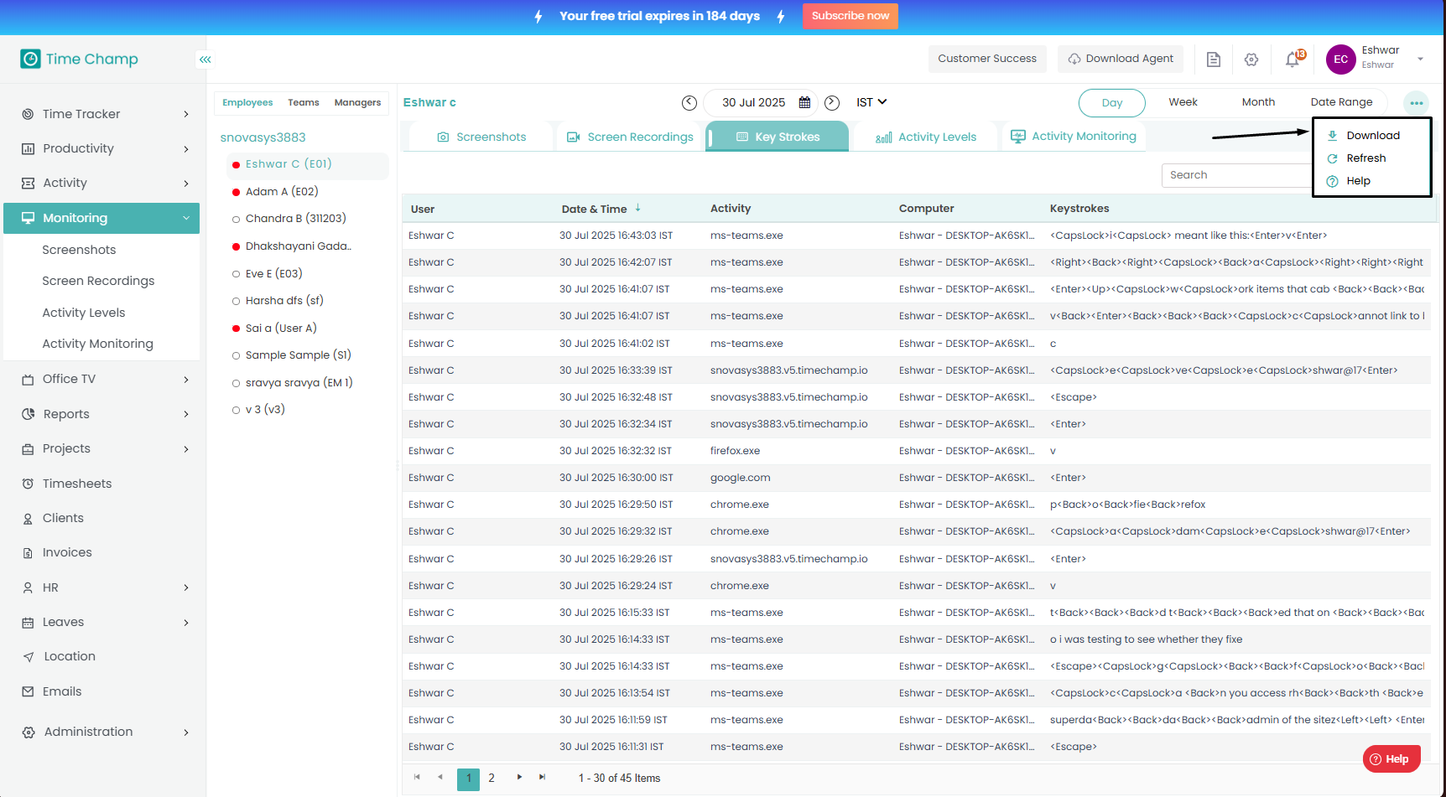The image size is (1446, 797).
Task: Click the Download Agent button
Action: pyautogui.click(x=1121, y=59)
